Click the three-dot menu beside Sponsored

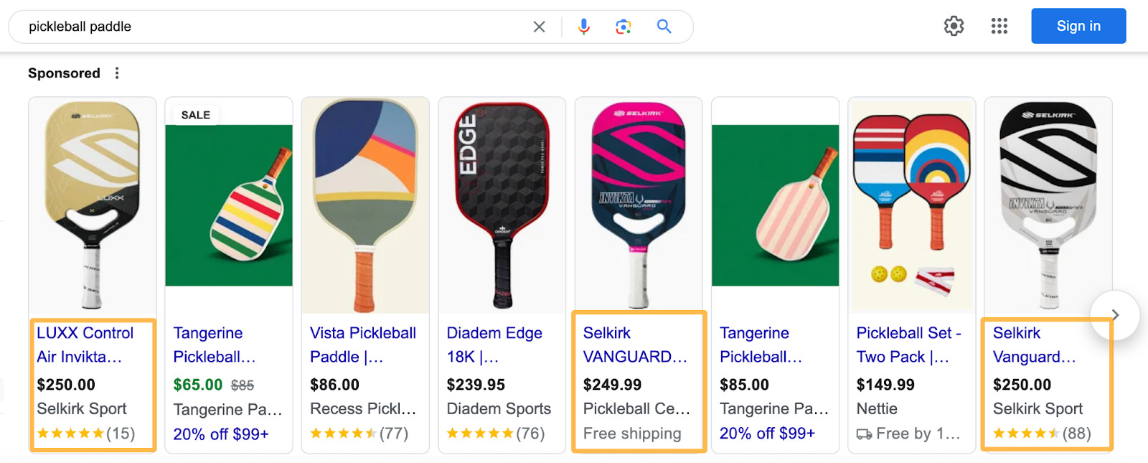(116, 73)
